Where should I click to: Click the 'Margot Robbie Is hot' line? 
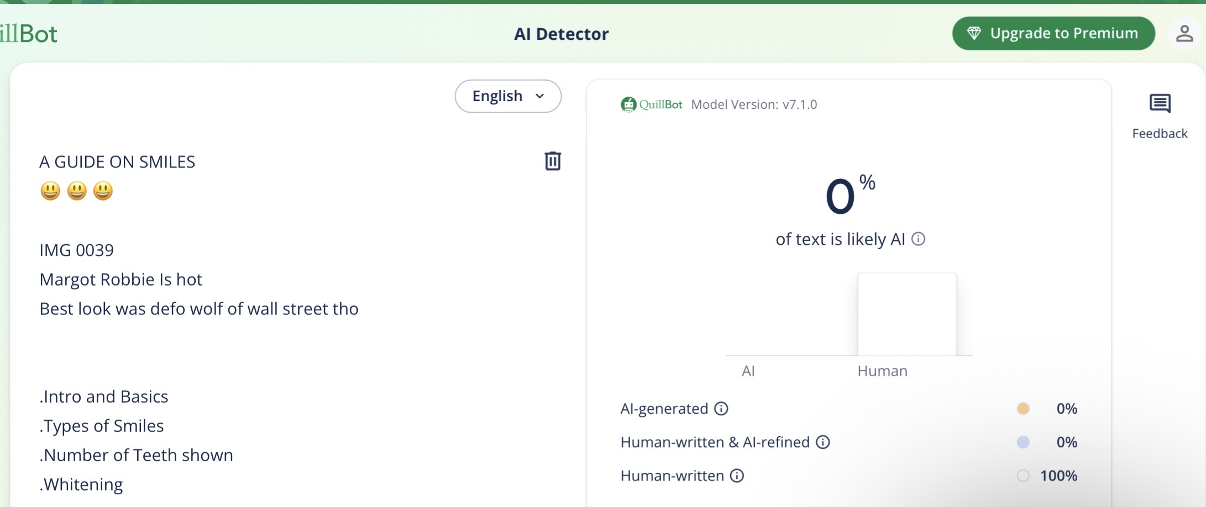click(x=121, y=279)
